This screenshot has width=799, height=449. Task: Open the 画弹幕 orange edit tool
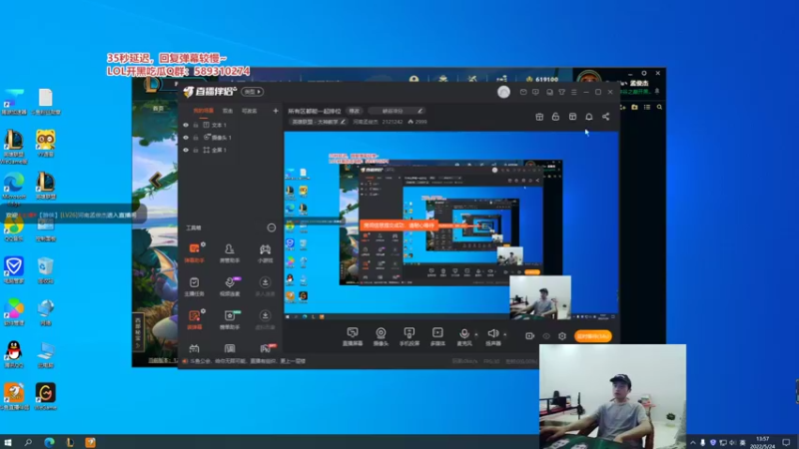coord(194,319)
